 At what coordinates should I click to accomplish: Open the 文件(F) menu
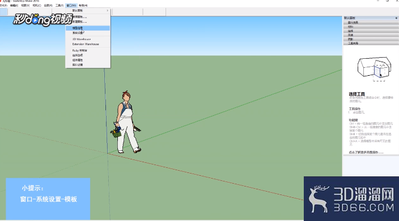tap(3, 5)
